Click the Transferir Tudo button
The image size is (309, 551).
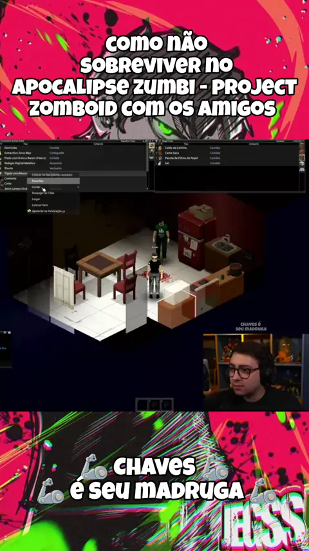(128, 141)
